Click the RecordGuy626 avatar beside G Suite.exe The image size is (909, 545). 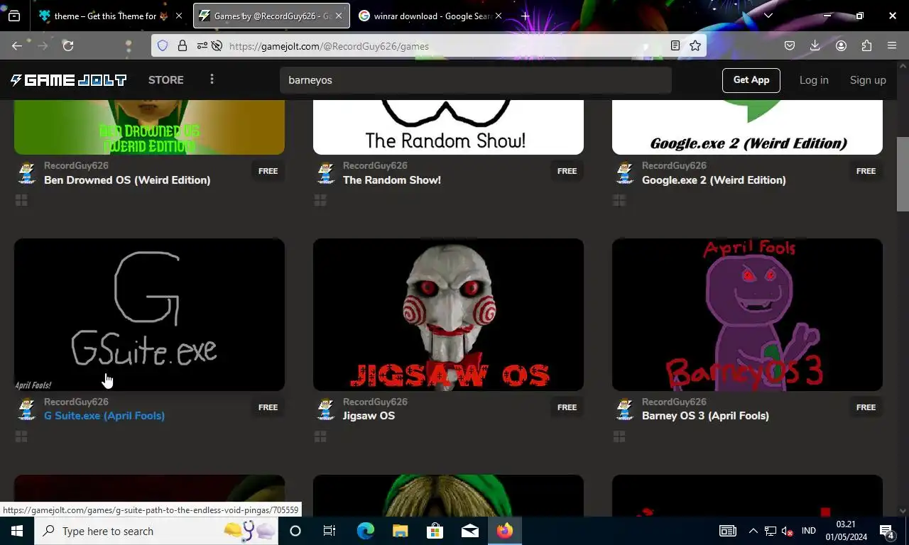click(27, 409)
